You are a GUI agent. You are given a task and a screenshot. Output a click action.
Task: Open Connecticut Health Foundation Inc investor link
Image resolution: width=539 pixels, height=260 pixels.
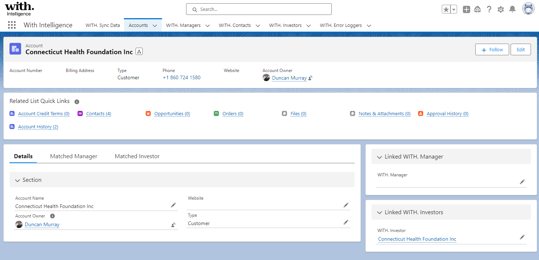coord(417,239)
